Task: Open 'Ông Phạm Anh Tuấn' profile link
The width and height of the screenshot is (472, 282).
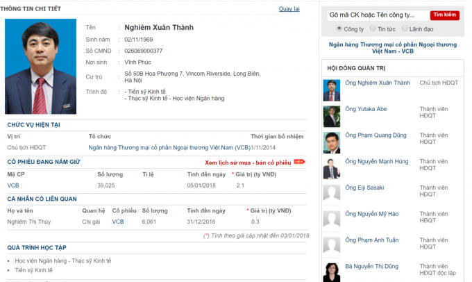Action: (x=372, y=240)
